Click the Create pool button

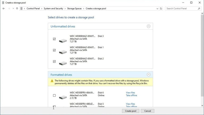coord(130,111)
